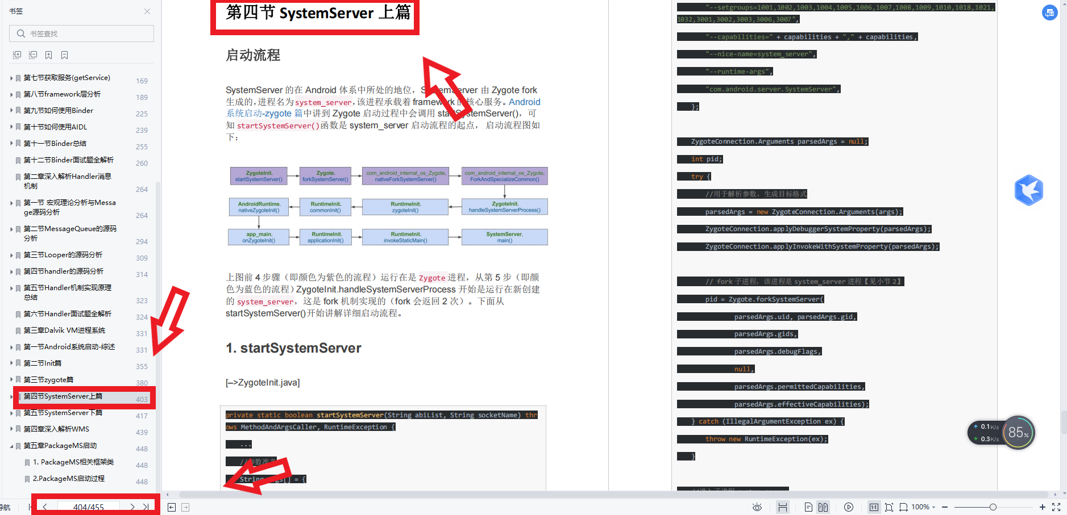Viewport: 1067px width, 515px height.
Task: Go to next page with right chevron
Action: coord(132,507)
